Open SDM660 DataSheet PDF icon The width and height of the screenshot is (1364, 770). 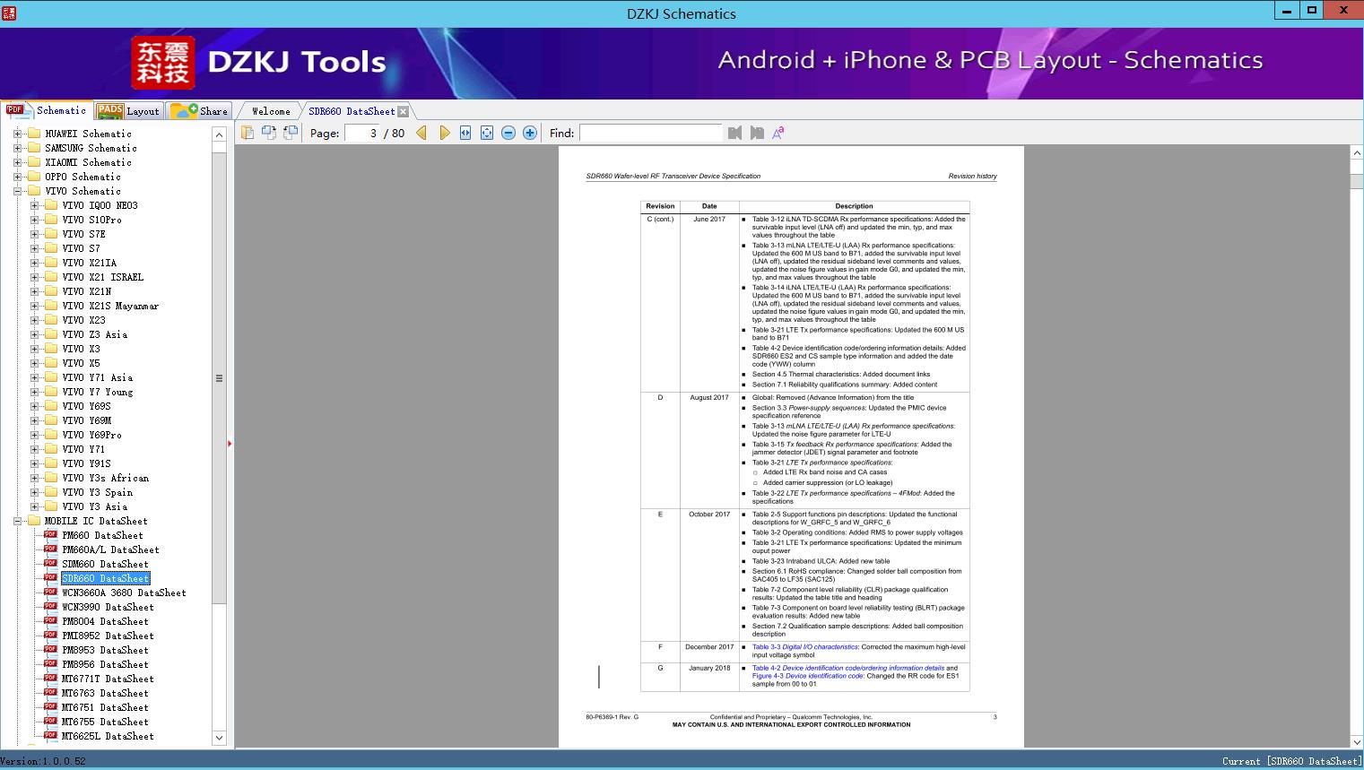pyautogui.click(x=50, y=564)
